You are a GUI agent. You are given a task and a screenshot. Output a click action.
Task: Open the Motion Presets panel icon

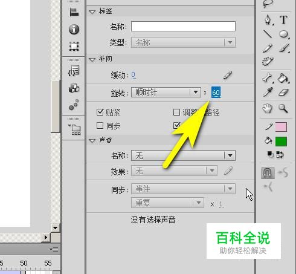(x=74, y=105)
